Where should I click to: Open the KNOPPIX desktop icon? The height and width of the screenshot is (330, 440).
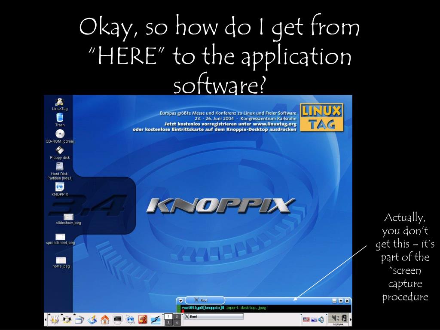click(x=60, y=189)
